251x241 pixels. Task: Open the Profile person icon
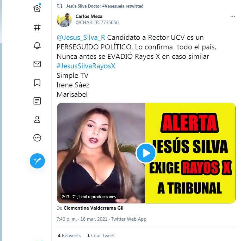(37, 119)
